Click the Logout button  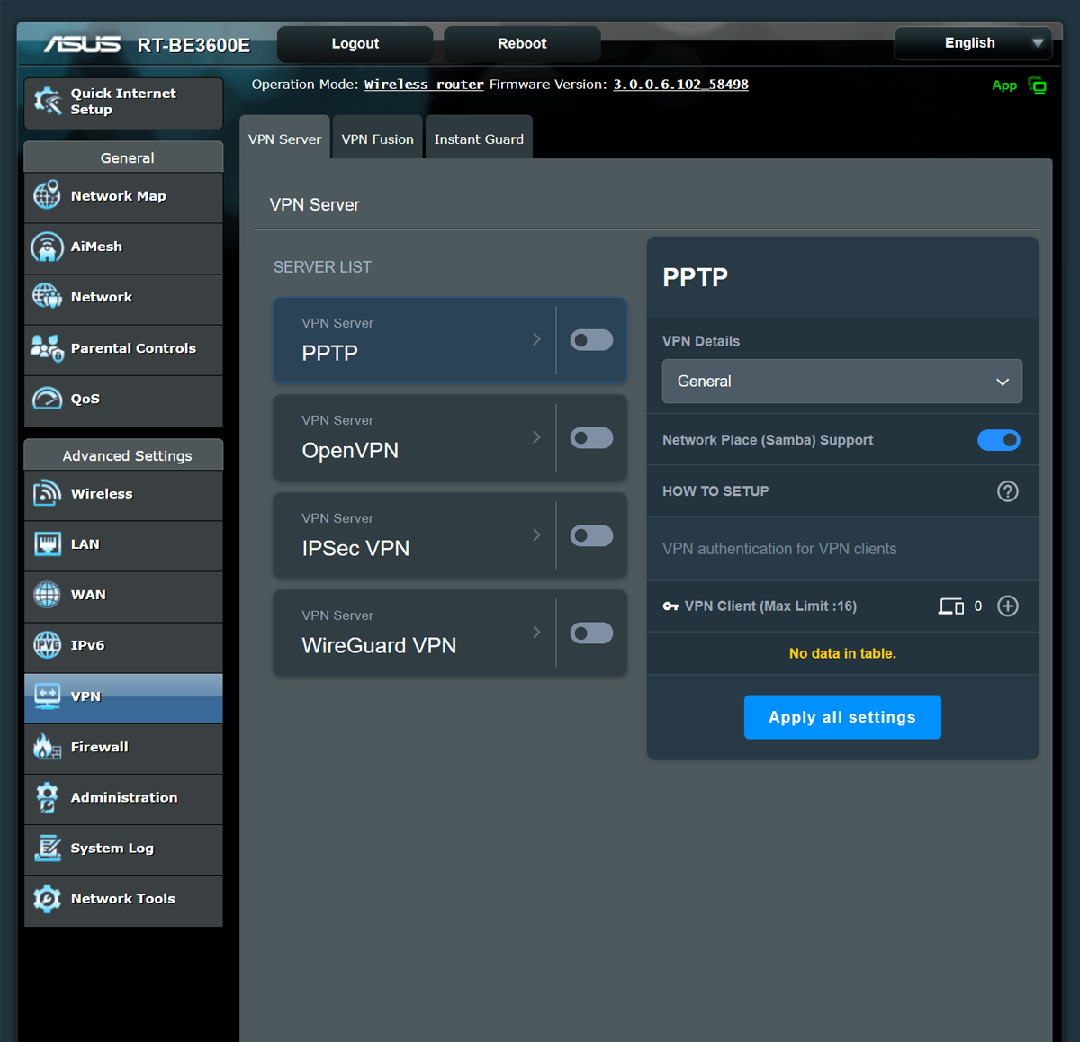355,43
